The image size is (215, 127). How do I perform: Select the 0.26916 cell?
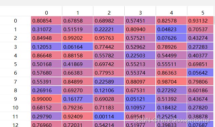(46, 90)
